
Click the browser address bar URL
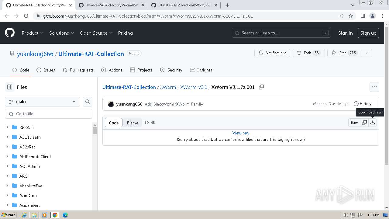[x=148, y=16]
